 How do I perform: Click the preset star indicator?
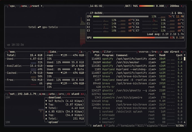42,6
